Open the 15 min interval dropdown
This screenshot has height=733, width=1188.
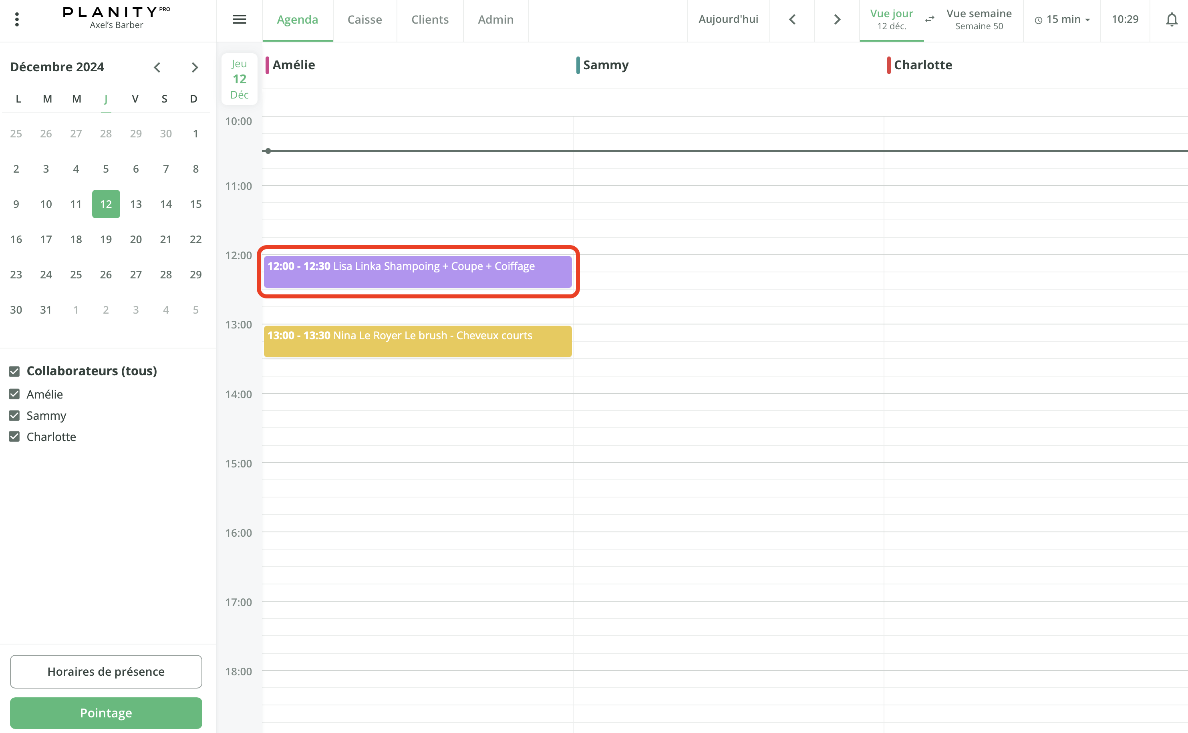click(x=1063, y=19)
